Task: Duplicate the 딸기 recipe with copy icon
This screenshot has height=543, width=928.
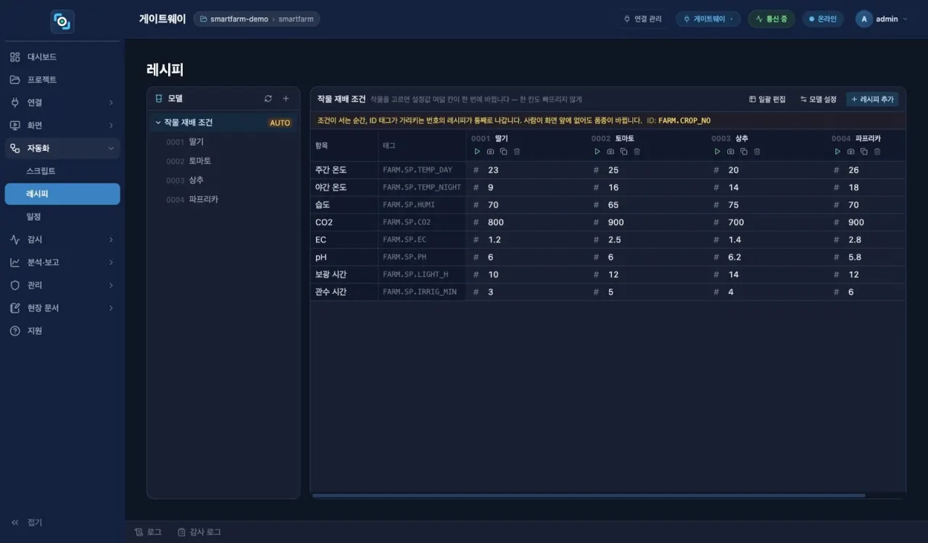Action: click(x=503, y=152)
